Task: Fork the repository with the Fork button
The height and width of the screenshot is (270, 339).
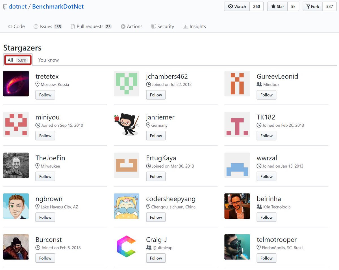Action: 313,6
